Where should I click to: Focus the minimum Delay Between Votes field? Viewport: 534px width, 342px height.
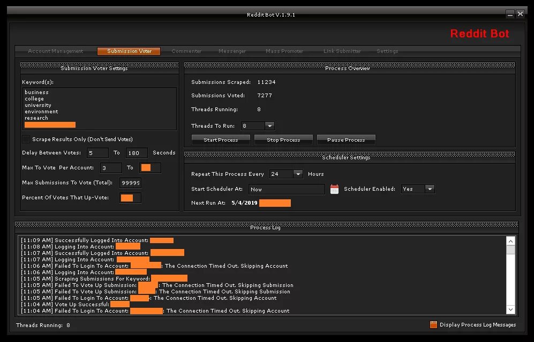pos(97,153)
